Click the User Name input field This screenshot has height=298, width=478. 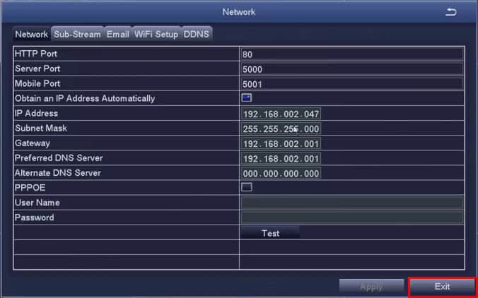point(351,203)
